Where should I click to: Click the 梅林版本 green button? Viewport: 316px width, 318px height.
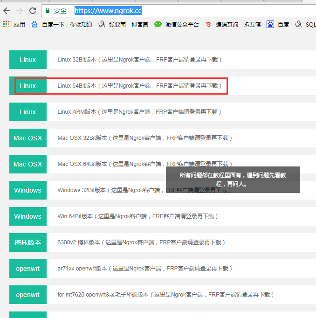point(28,242)
